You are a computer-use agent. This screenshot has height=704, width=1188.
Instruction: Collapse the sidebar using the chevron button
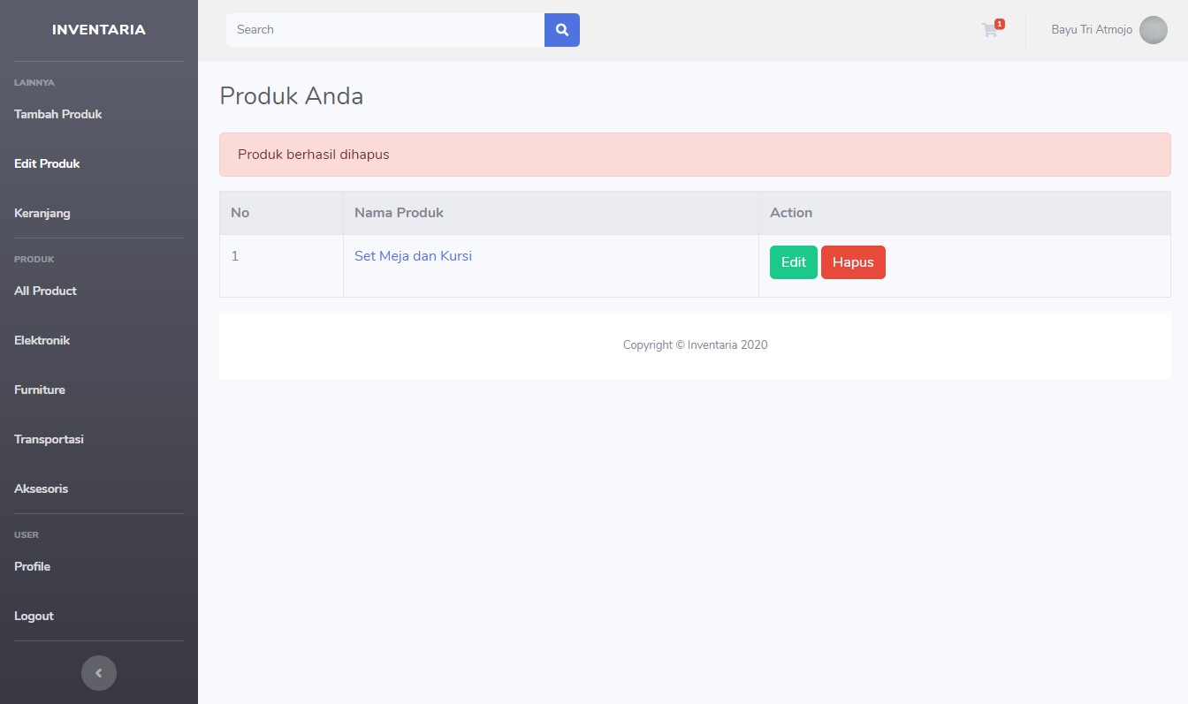click(99, 672)
